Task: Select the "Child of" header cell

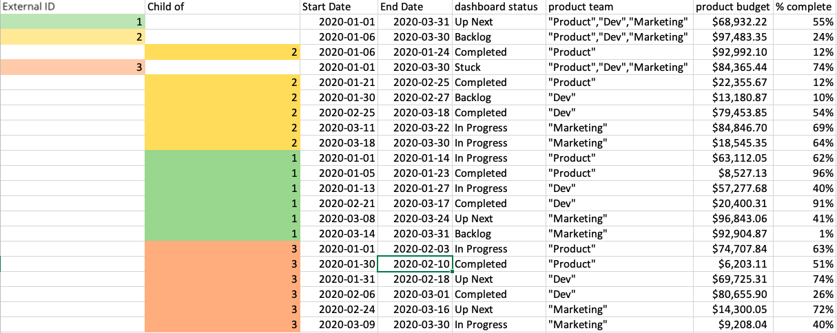Action: [x=223, y=7]
